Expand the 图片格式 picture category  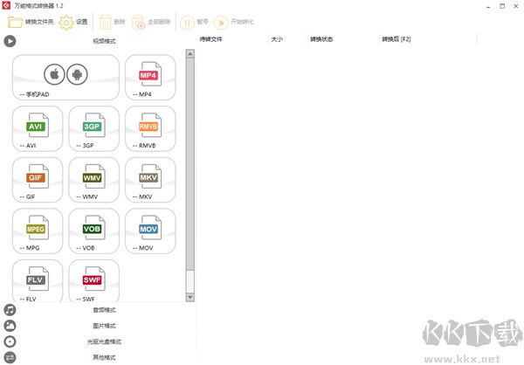[x=97, y=326]
